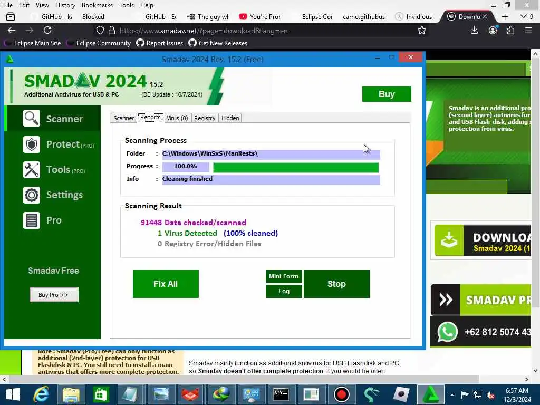This screenshot has height=405, width=540.
Task: Close the Downlo browser tab
Action: (485, 16)
